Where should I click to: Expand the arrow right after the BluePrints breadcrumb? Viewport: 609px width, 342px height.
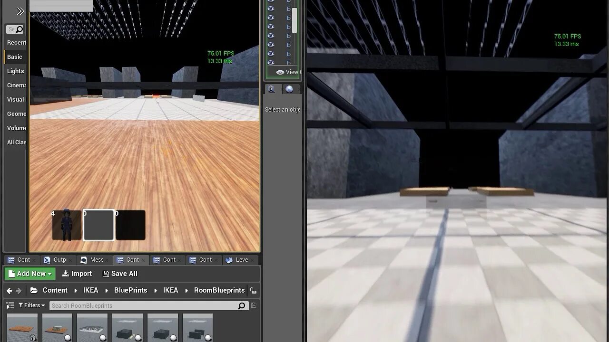pos(156,291)
